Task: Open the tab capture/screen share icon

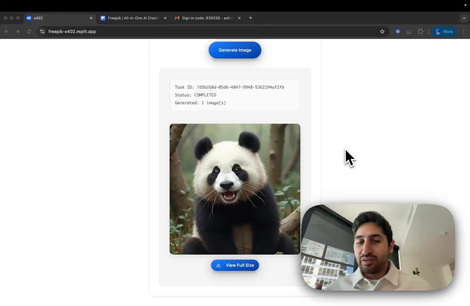Action: (x=409, y=31)
